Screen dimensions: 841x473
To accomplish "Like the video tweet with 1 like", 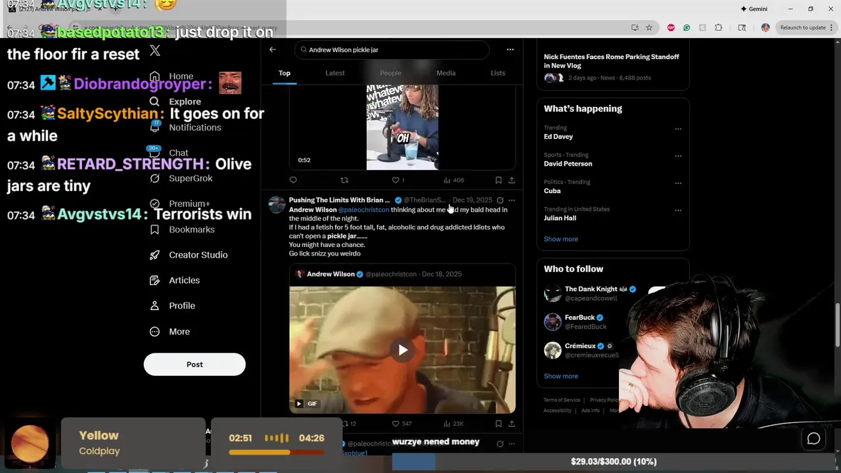I will point(398,180).
